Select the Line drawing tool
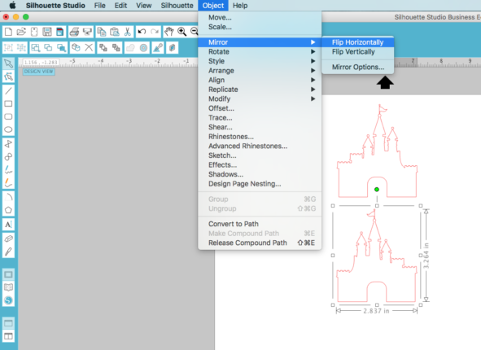The height and width of the screenshot is (350, 481). 8,91
